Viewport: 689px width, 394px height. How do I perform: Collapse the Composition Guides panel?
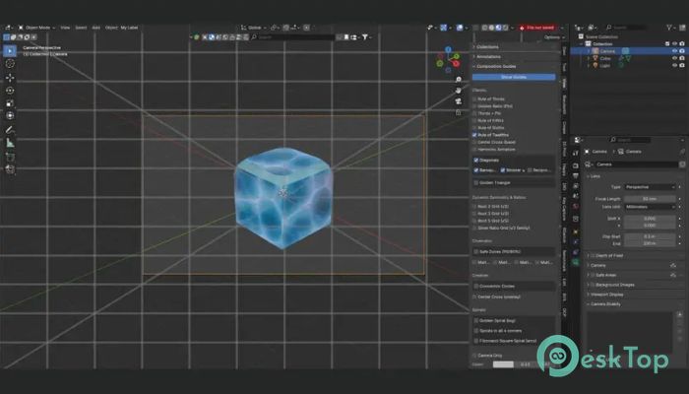[496, 66]
